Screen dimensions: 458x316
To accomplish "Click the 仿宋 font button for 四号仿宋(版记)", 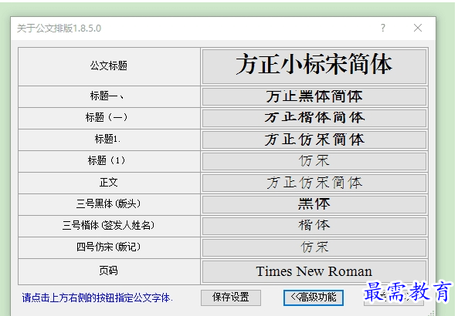I will pyautogui.click(x=314, y=247).
